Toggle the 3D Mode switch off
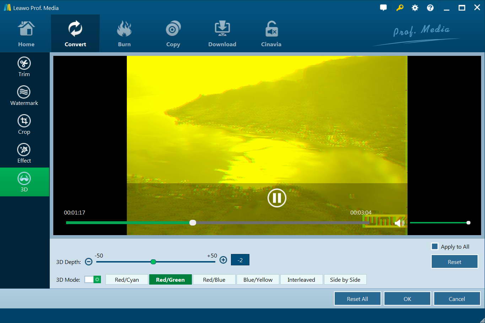485x323 pixels. (x=93, y=280)
